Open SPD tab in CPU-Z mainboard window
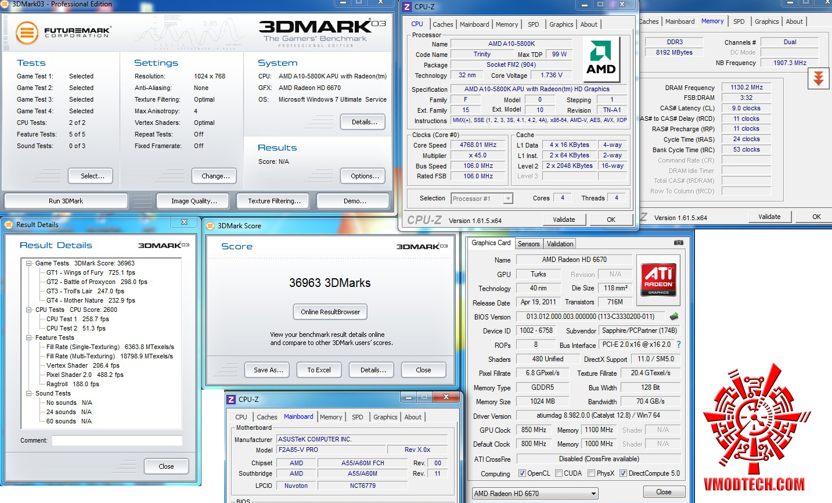Viewport: 832px width, 503px height. click(358, 417)
